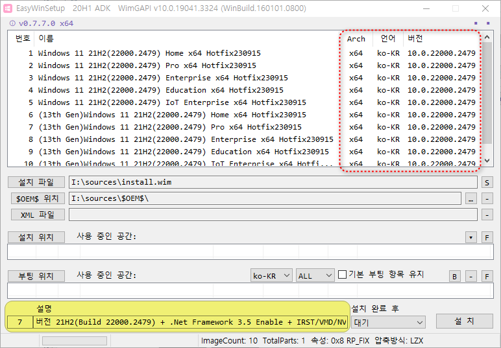Image resolution: width=501 pixels, height=348 pixels.
Task: Click the XML 파일 button
Action: (x=38, y=215)
